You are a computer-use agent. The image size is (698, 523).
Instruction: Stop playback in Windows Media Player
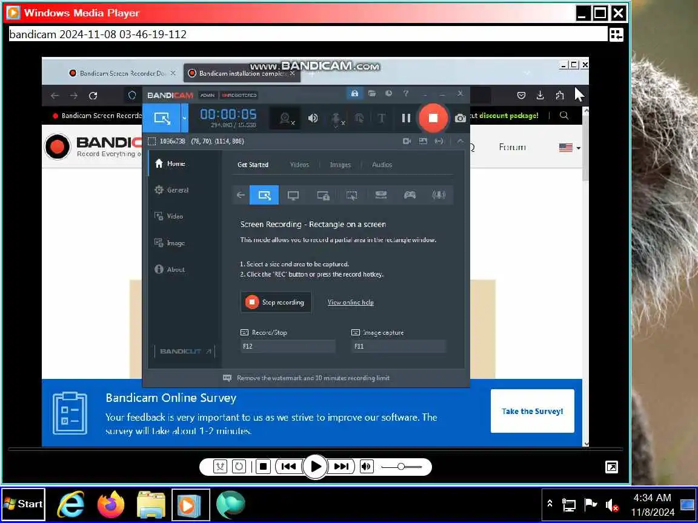point(263,467)
